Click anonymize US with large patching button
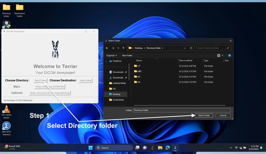The height and width of the screenshot is (154, 266). click(50, 93)
